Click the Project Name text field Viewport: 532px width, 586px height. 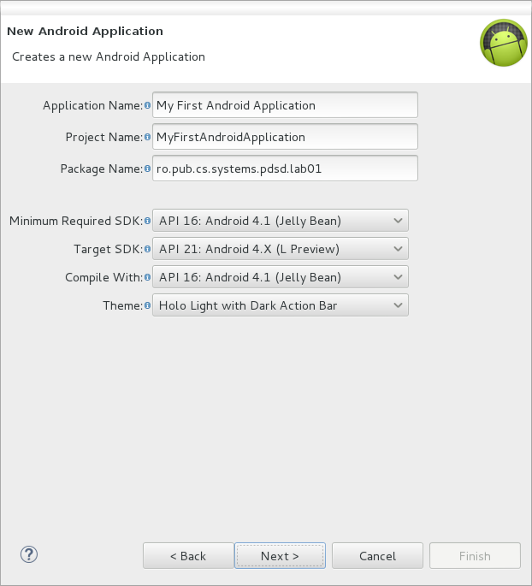tap(285, 137)
